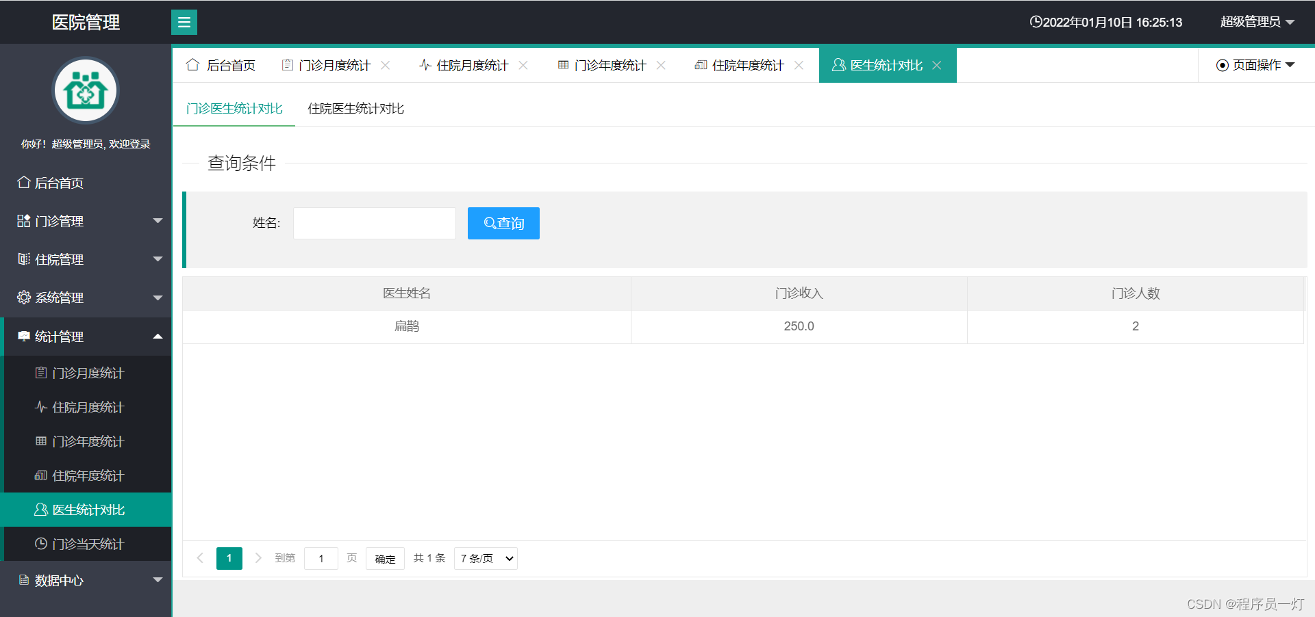The height and width of the screenshot is (617, 1315).
Task: Click the hospital logo avatar
Action: tap(86, 90)
